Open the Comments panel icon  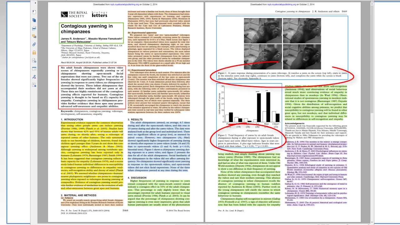coord(34,36)
